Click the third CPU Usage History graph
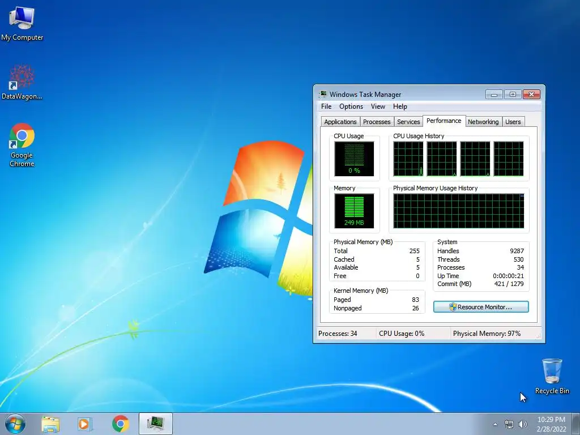 [475, 159]
